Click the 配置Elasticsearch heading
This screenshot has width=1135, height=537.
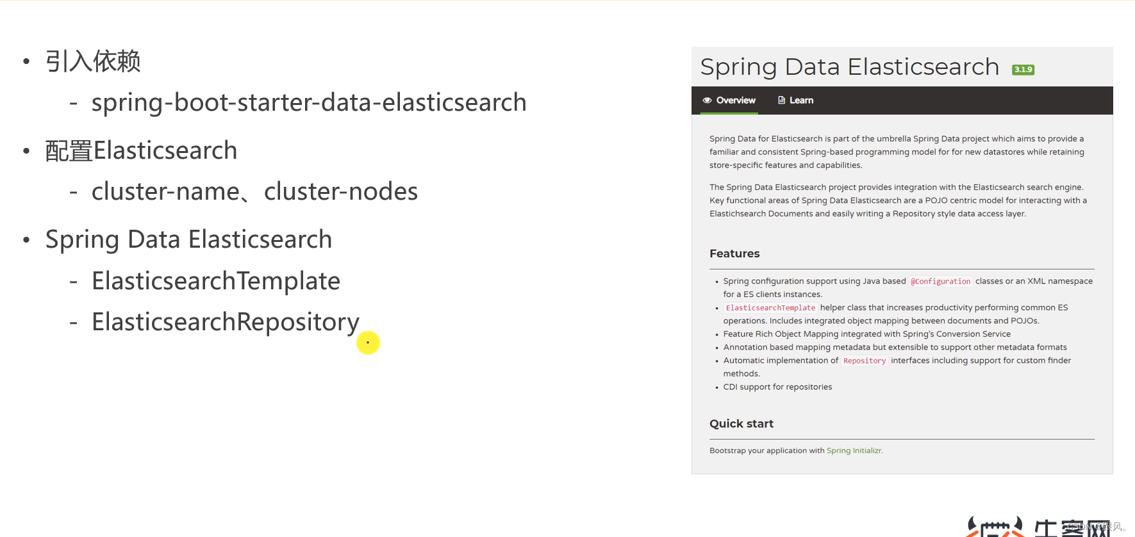[141, 151]
